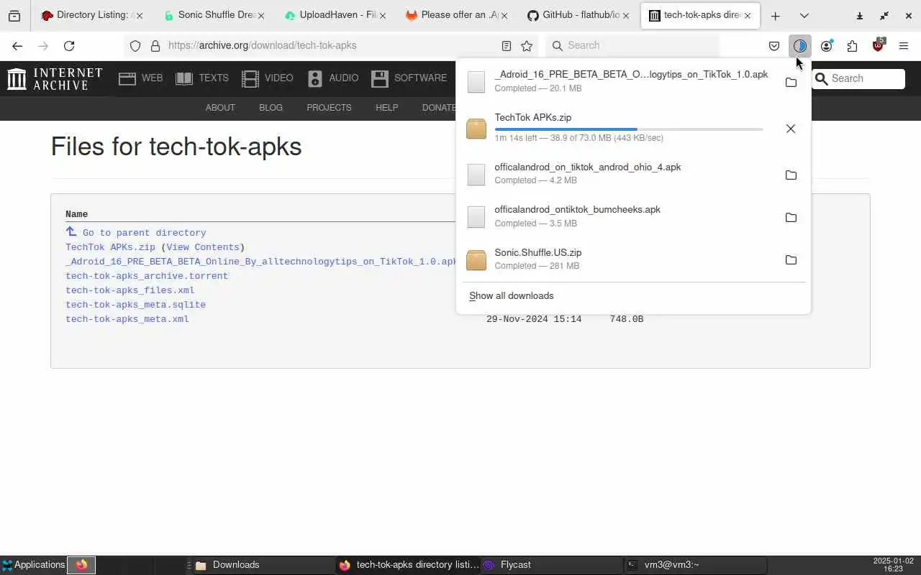Download TechTok APKs.zip from file listing

pyautogui.click(x=110, y=247)
